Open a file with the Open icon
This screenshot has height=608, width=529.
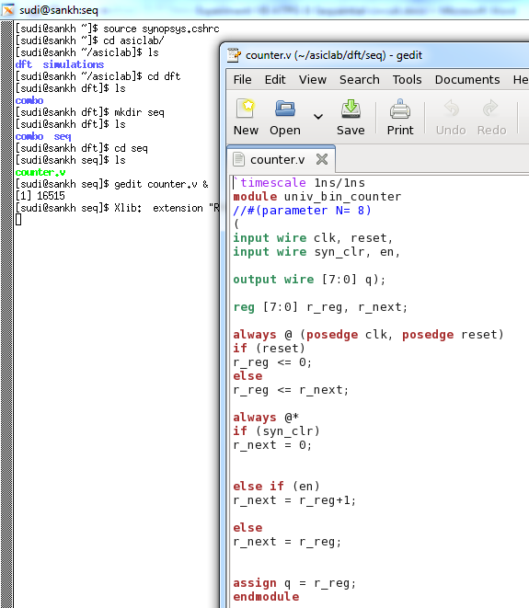click(285, 109)
